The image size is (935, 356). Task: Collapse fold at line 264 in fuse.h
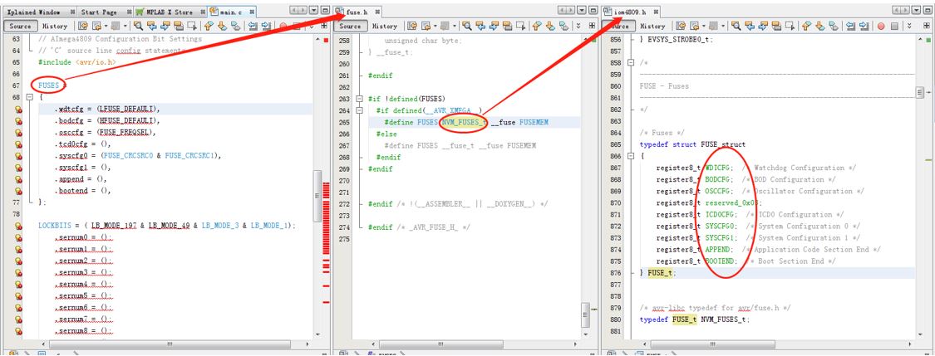(x=358, y=110)
